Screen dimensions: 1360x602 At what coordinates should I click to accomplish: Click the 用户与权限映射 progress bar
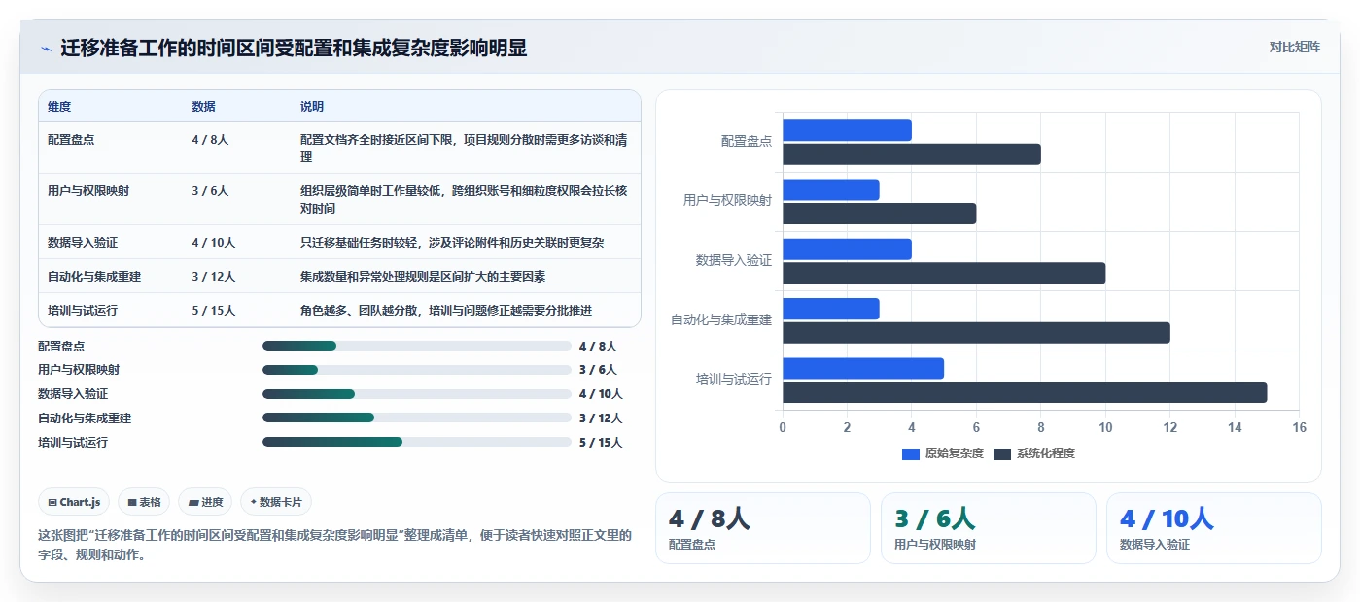click(x=416, y=370)
